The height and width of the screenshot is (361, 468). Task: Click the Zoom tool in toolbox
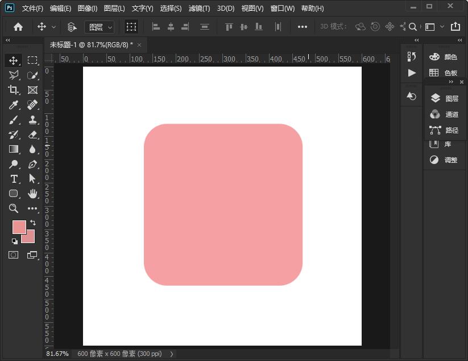[14, 208]
